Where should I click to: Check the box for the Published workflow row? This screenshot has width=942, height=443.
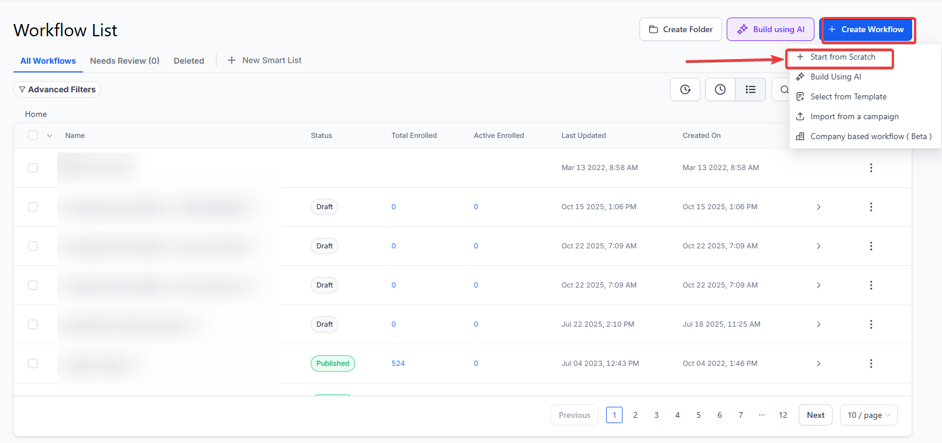coord(33,364)
